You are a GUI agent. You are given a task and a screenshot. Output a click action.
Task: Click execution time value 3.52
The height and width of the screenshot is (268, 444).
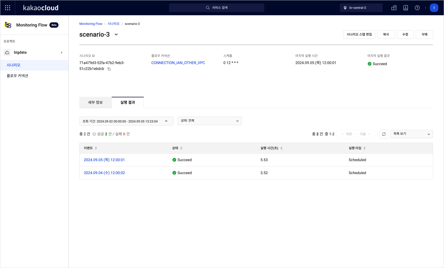pyautogui.click(x=264, y=173)
